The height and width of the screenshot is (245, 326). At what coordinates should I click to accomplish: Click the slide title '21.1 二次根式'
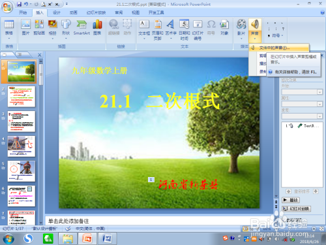tap(160, 101)
